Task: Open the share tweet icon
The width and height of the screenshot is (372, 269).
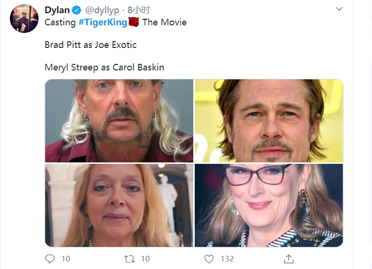Action: point(289,259)
